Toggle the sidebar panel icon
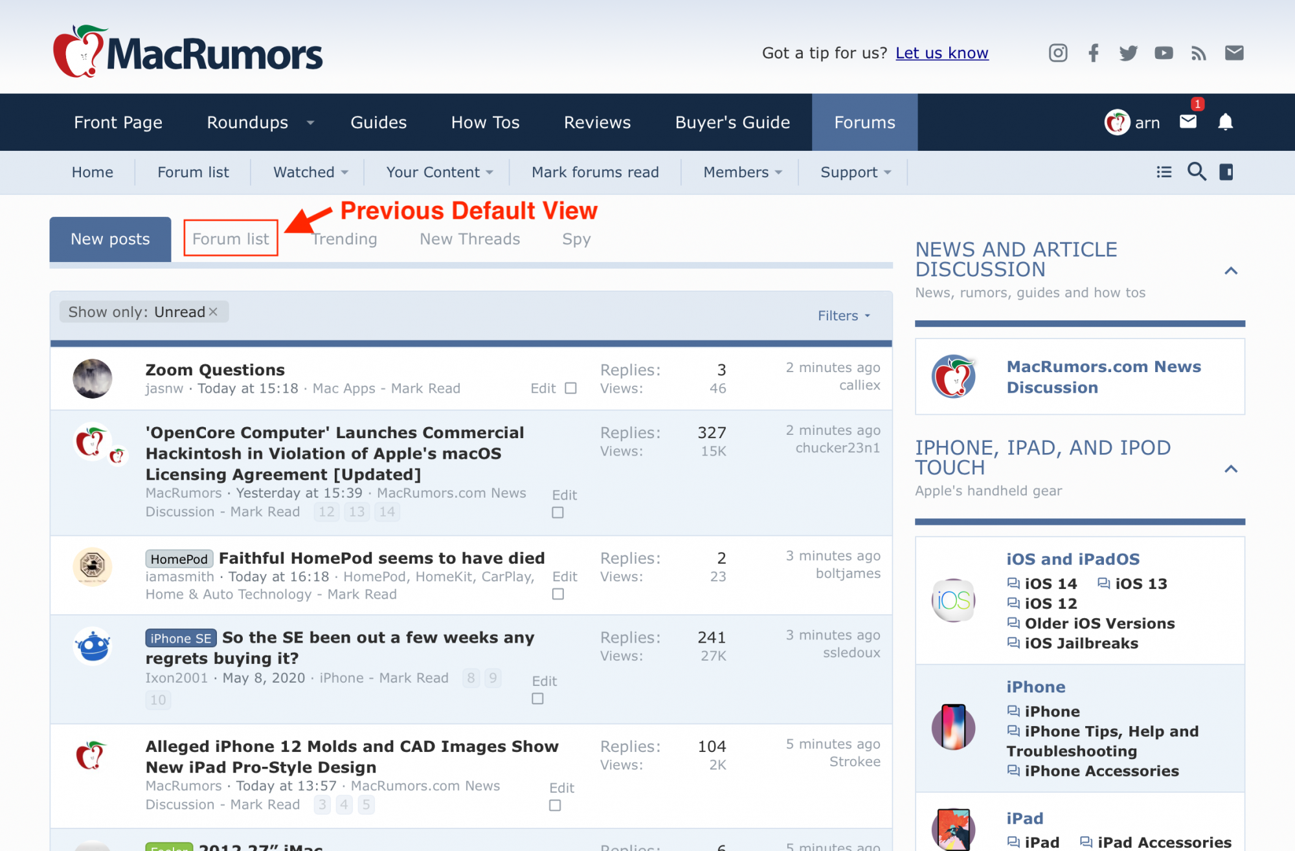 [1226, 171]
